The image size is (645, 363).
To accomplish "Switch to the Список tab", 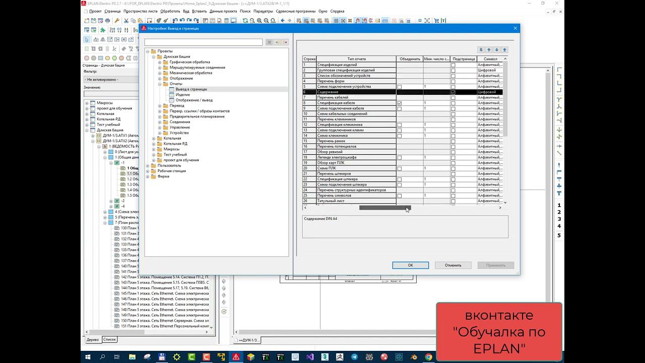I will tap(109, 339).
